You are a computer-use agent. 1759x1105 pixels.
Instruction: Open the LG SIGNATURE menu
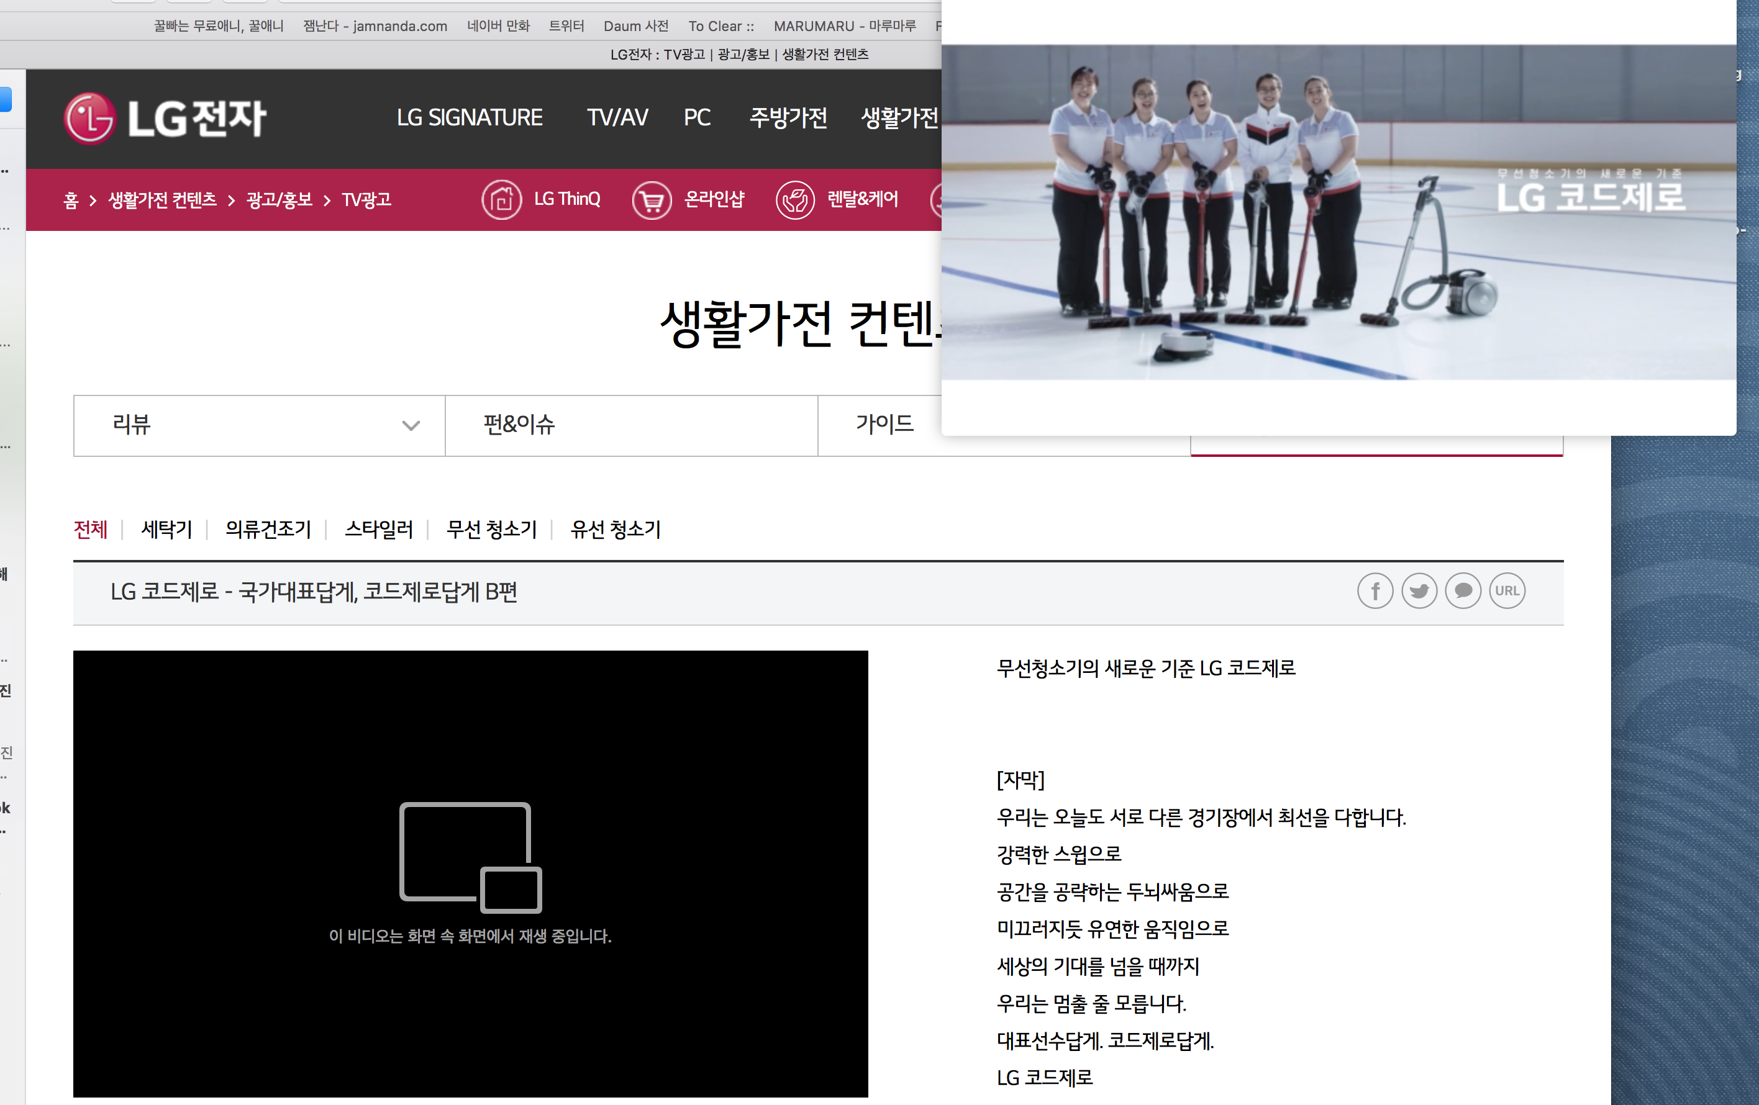469,117
